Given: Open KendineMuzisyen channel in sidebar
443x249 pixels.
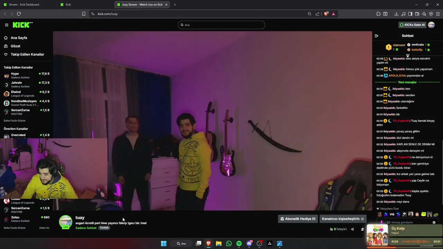Looking at the screenshot, I should coord(27,103).
